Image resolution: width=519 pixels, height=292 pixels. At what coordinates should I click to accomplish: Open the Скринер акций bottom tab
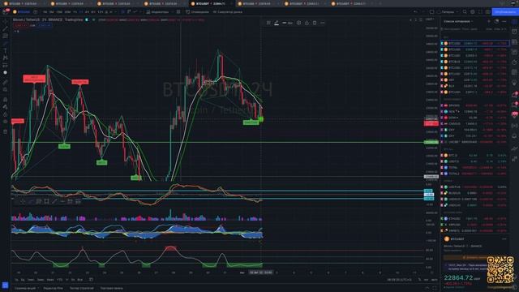point(25,289)
